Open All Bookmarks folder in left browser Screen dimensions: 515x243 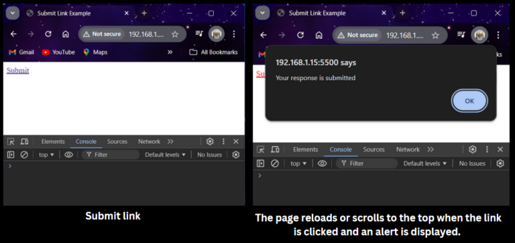pyautogui.click(x=213, y=52)
